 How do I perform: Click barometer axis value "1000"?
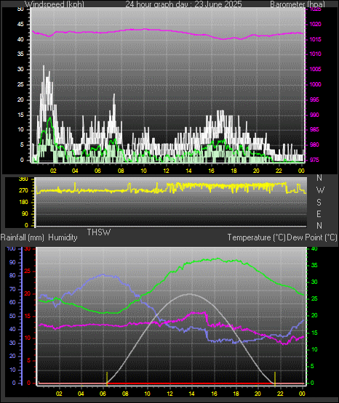click(x=315, y=84)
